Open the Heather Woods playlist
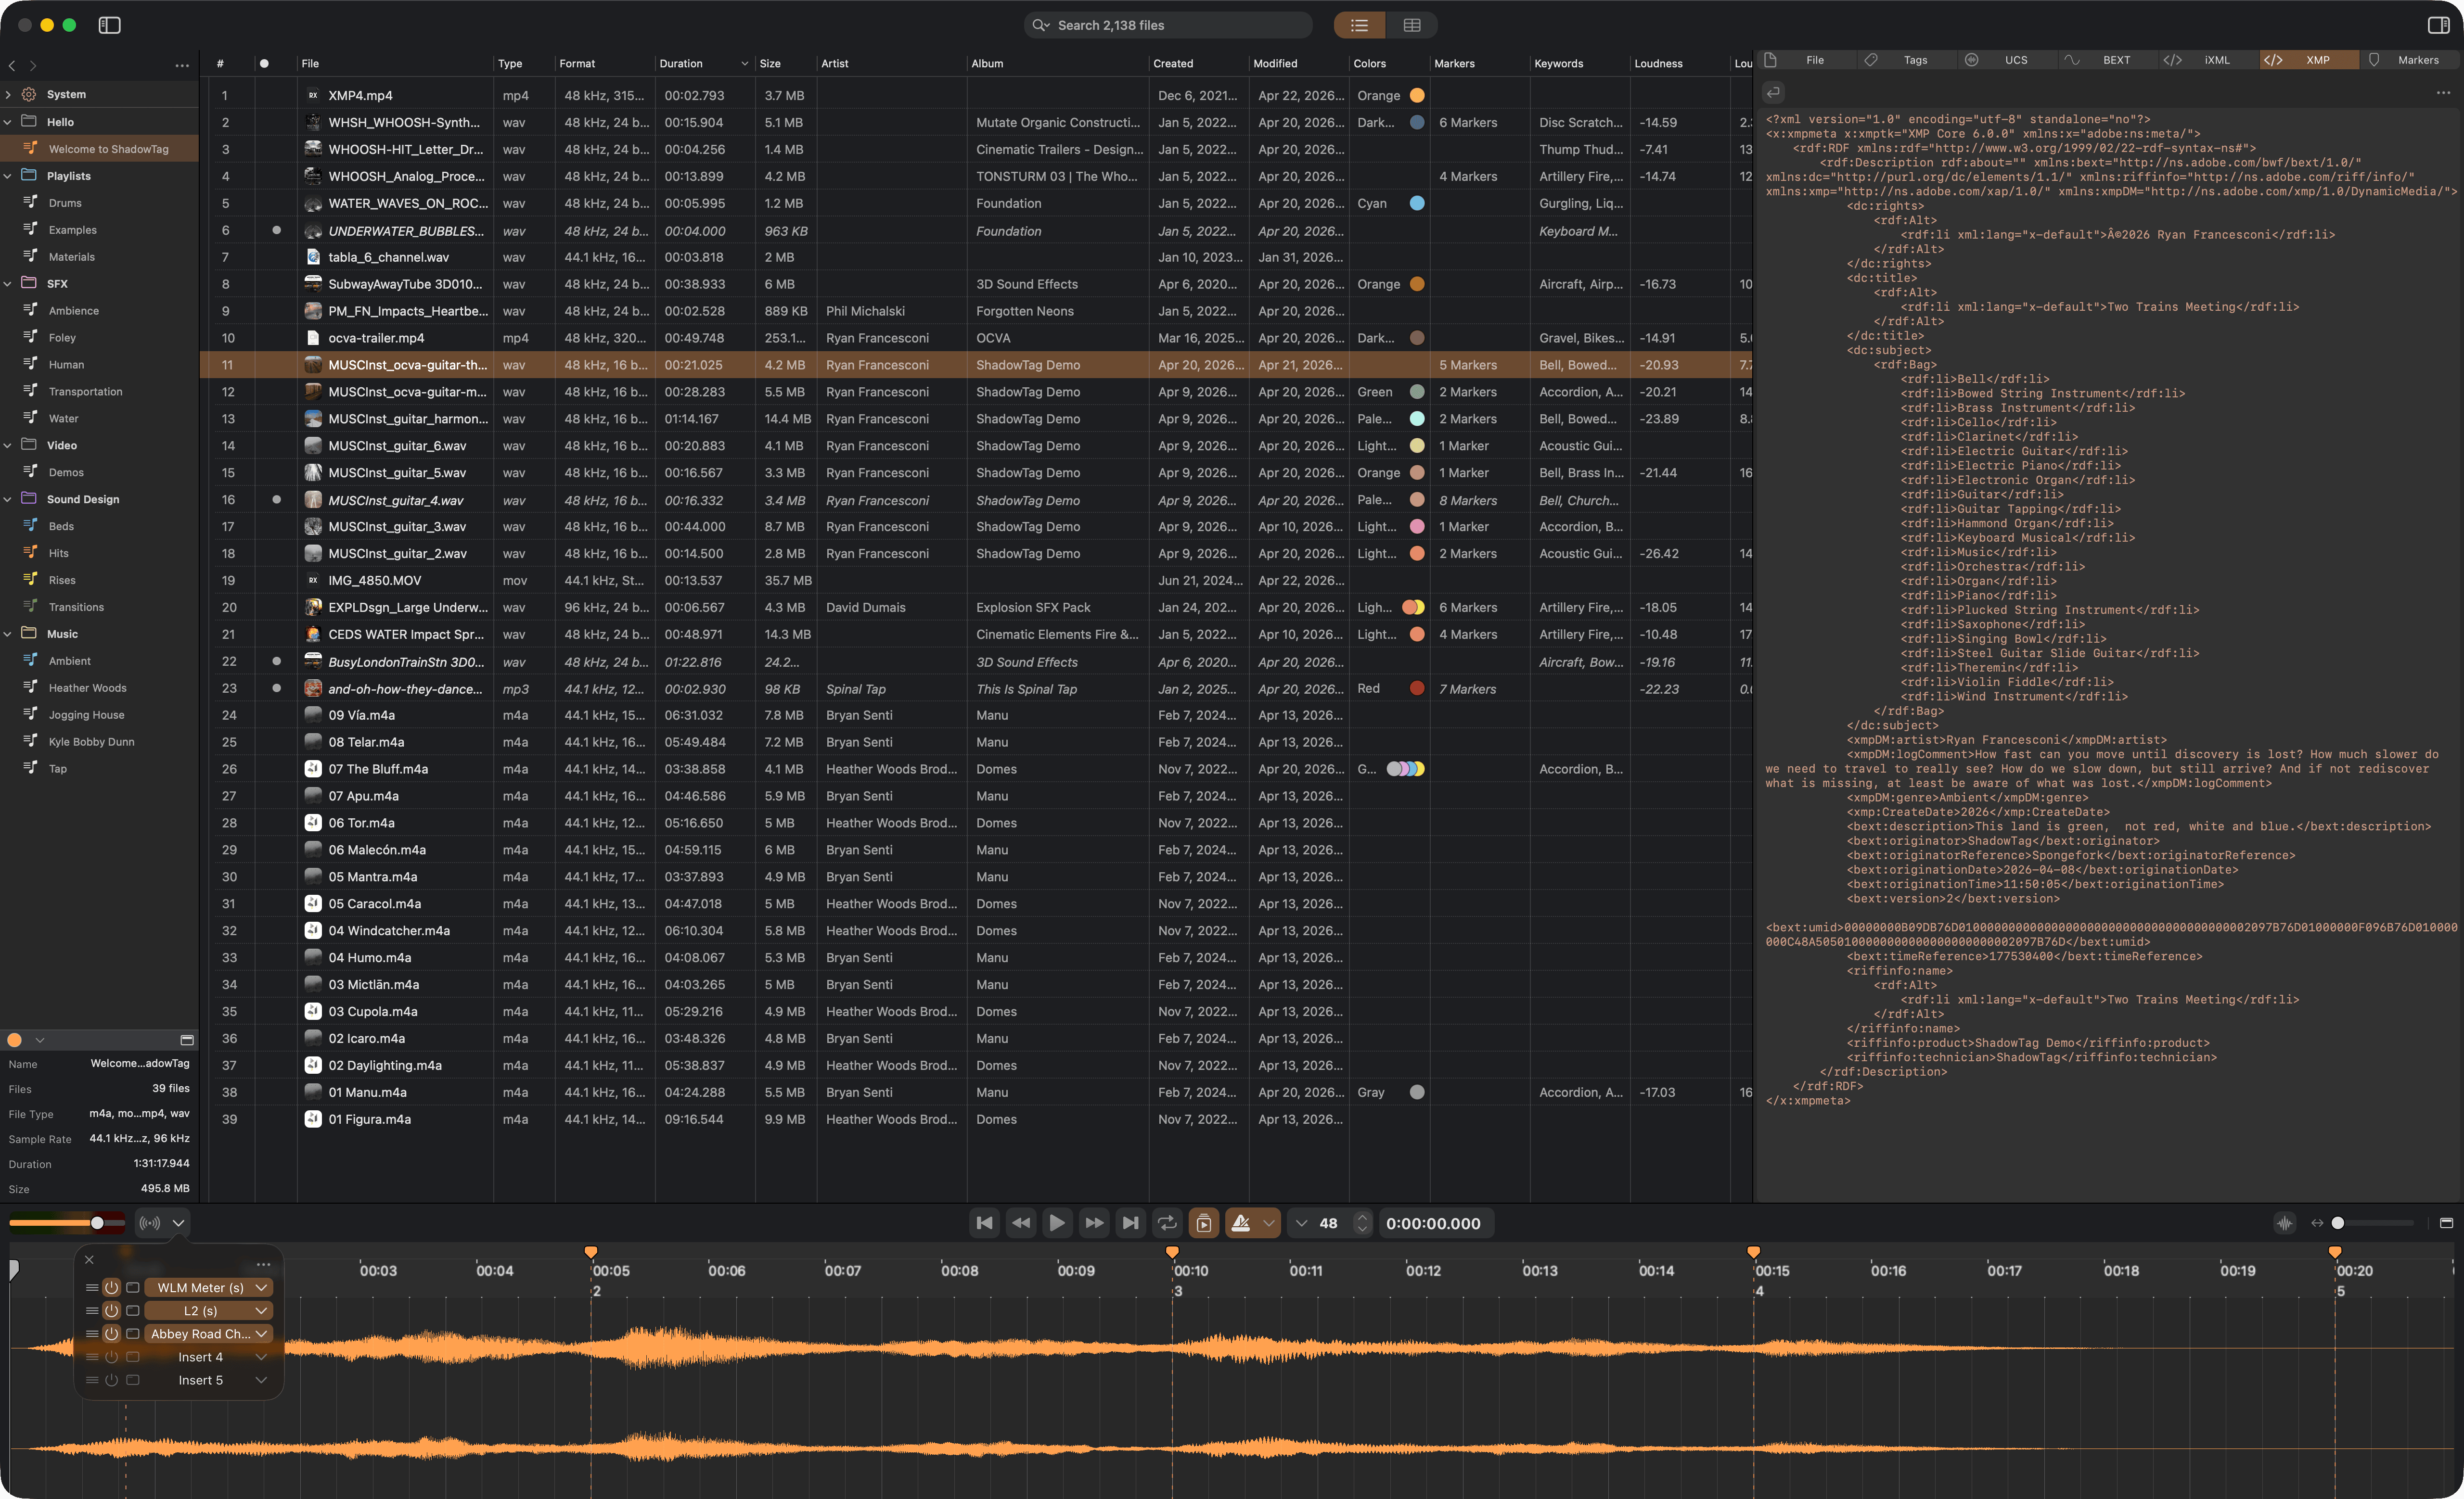The image size is (2464, 1499). [88, 687]
